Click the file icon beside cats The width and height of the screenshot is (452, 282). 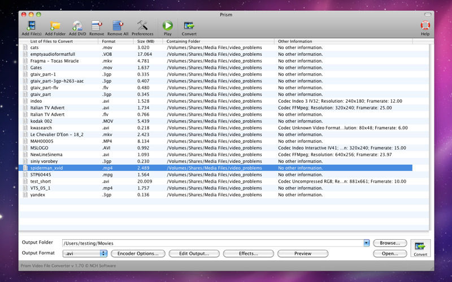pos(25,47)
